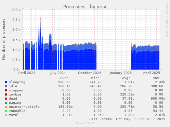
Task: Click sleeping minimum value 741.76
Action: pyautogui.click(x=95, y=82)
